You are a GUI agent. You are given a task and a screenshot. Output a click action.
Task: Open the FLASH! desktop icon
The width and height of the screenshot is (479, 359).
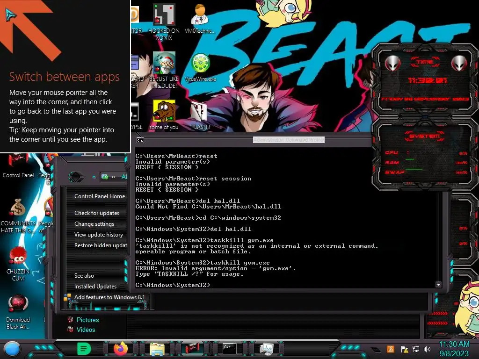click(200, 115)
